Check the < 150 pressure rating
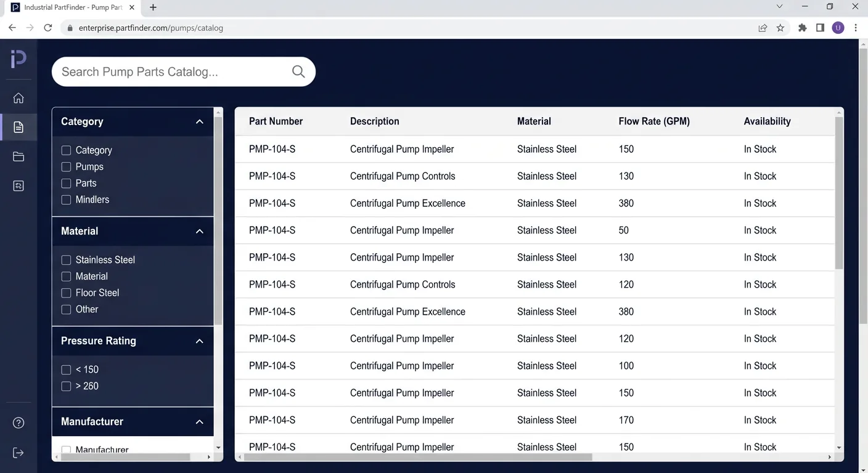This screenshot has height=473, width=868. [66, 370]
